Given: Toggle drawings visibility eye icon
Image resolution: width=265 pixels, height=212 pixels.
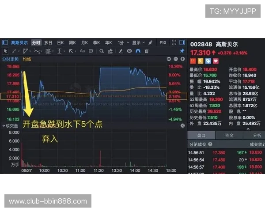Looking at the screenshot, I should coord(129,51).
